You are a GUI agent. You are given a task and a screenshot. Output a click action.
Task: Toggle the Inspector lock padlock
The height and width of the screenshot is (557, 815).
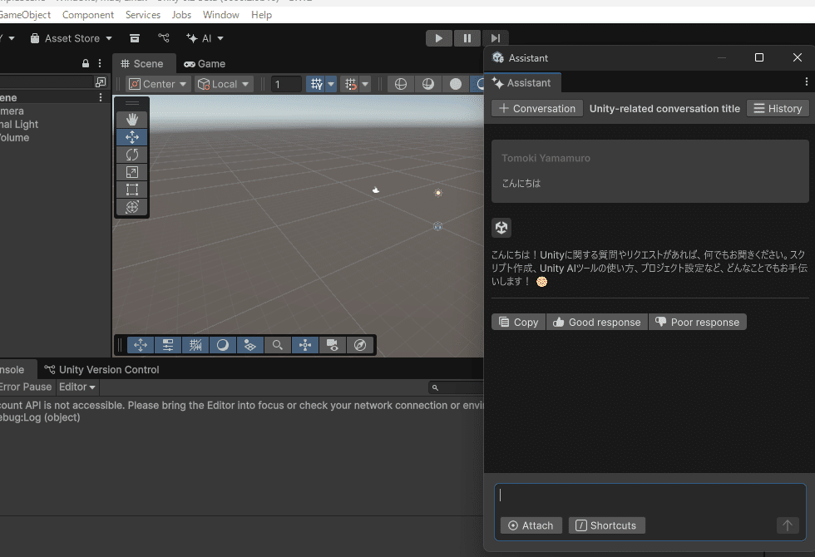pos(85,63)
